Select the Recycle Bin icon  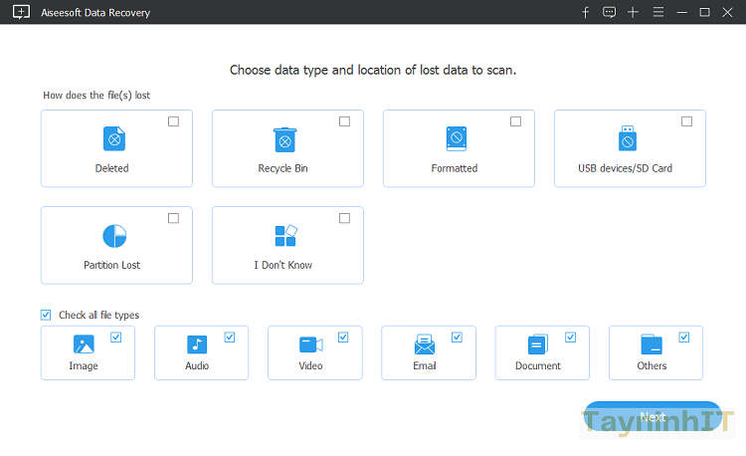pyautogui.click(x=285, y=138)
